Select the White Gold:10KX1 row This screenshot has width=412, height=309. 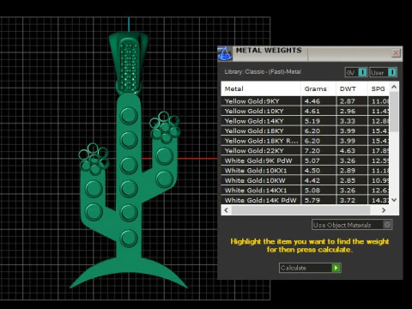(305, 171)
